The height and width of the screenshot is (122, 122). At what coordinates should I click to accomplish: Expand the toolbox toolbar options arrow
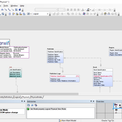point(23,10)
